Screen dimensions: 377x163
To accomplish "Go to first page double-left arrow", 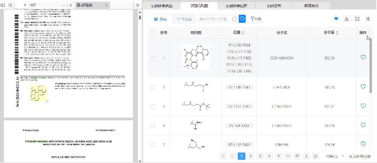I will pyautogui.click(x=223, y=156).
